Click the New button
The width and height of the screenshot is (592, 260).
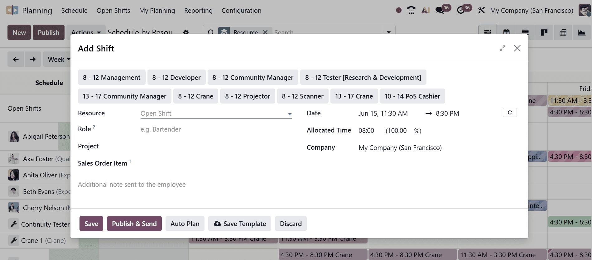coord(19,32)
